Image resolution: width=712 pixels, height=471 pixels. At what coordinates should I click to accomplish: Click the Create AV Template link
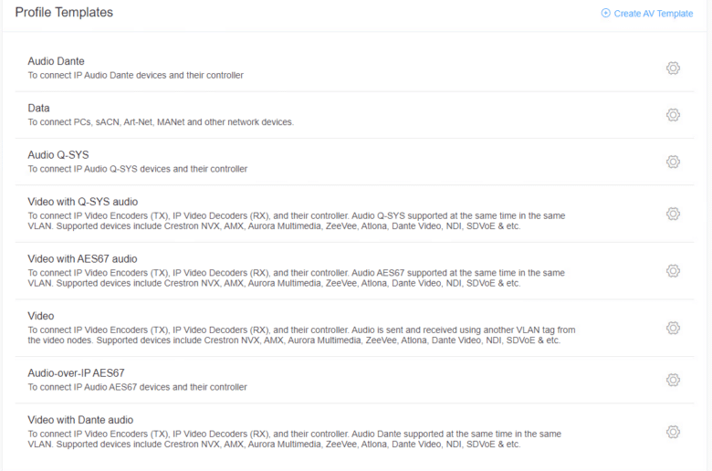(653, 14)
